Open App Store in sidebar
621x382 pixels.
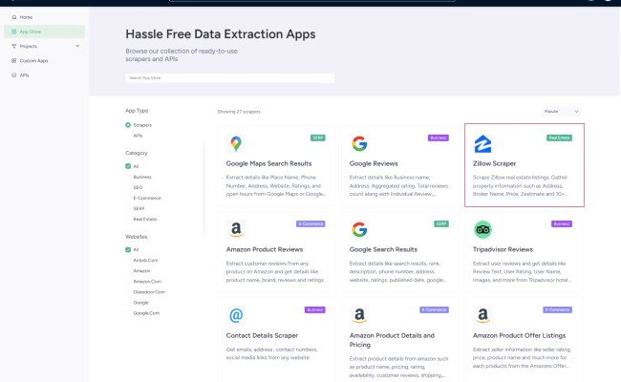click(x=44, y=32)
